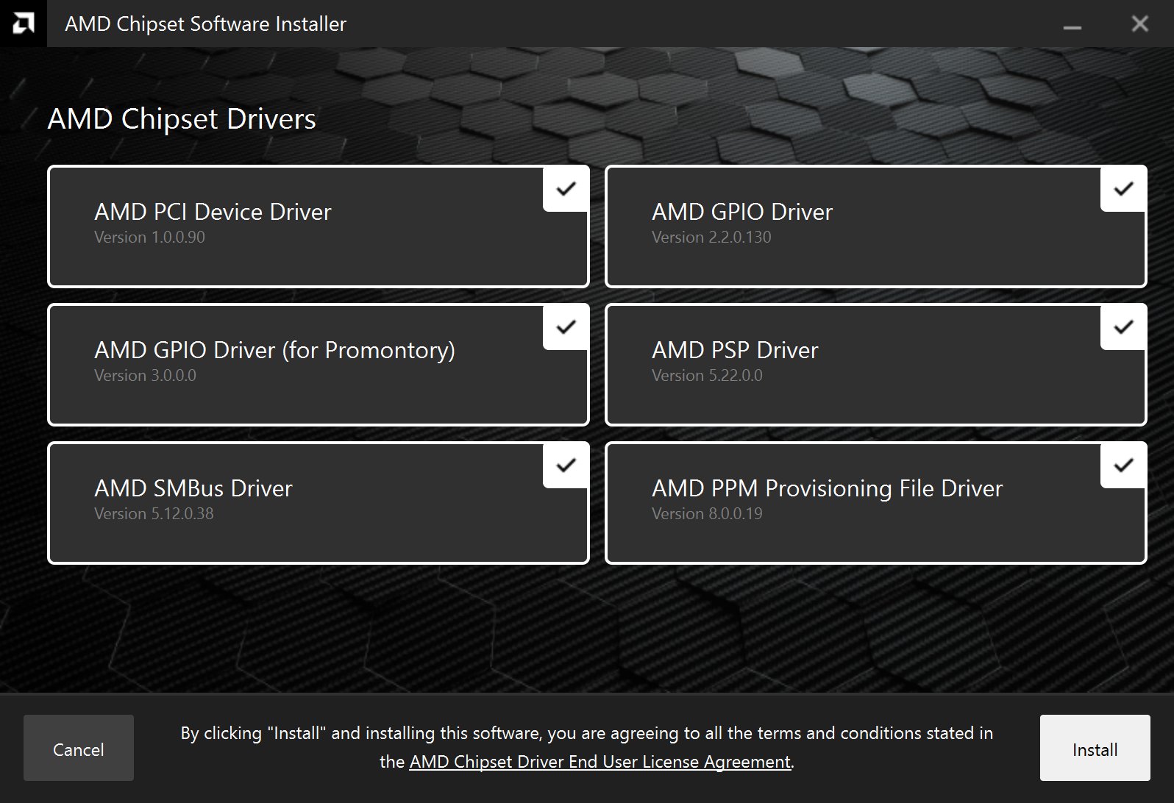Click the AMD Chipset Software Installer window title
The width and height of the screenshot is (1174, 803).
205,24
